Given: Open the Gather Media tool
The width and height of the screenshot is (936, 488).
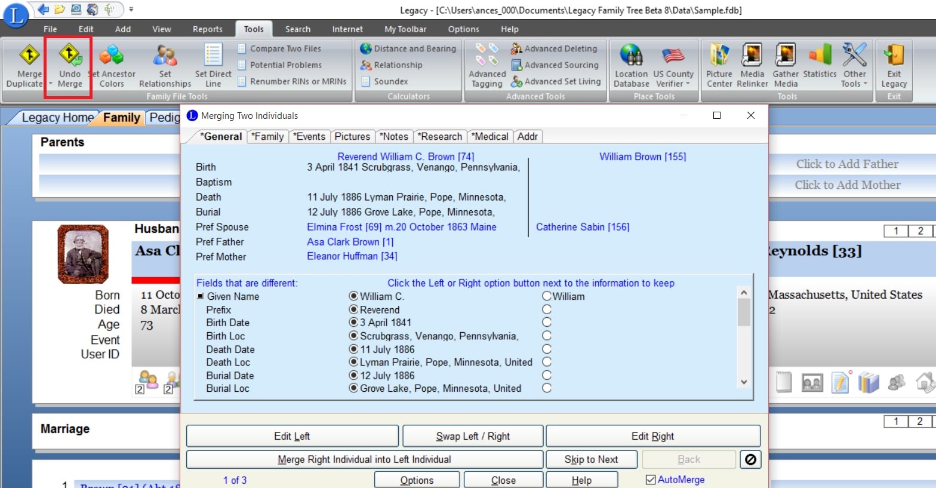Looking at the screenshot, I should (x=786, y=66).
